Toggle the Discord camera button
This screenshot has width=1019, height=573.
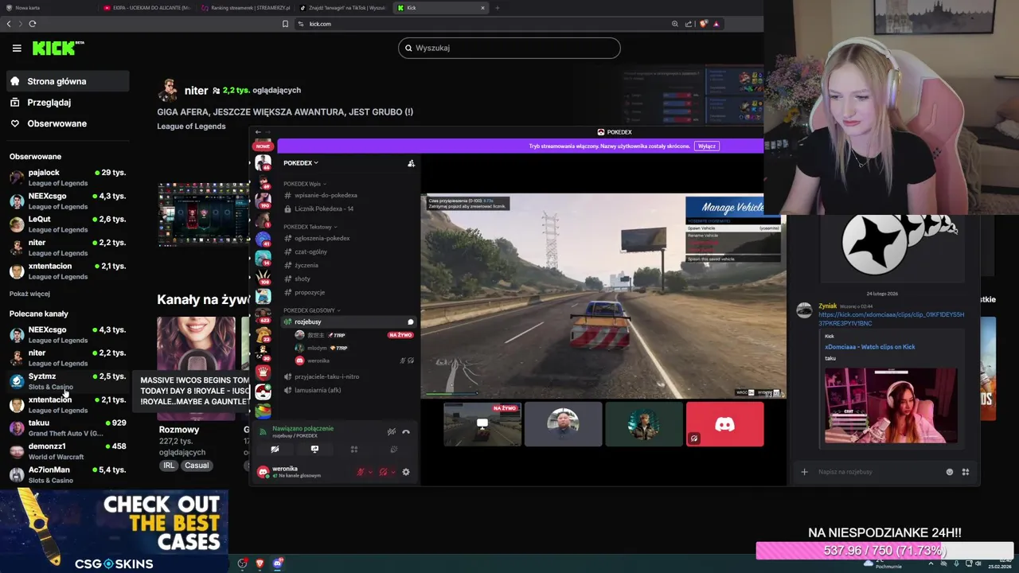click(x=275, y=450)
